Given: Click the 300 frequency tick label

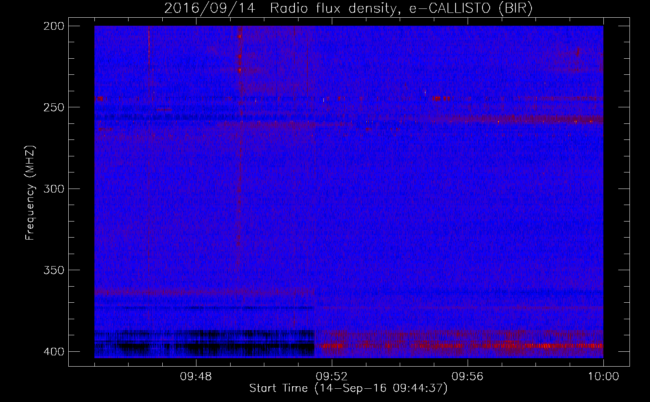Looking at the screenshot, I should coord(53,189).
